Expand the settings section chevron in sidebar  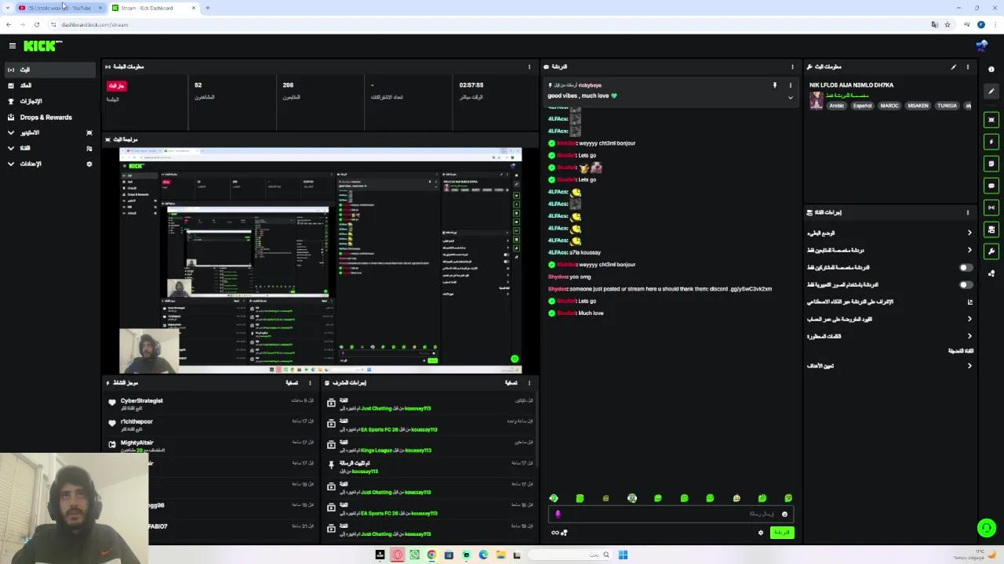pyautogui.click(x=11, y=164)
